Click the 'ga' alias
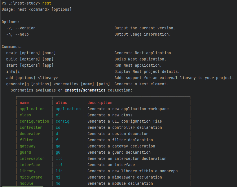The image size is (237, 187). [x=58, y=146]
